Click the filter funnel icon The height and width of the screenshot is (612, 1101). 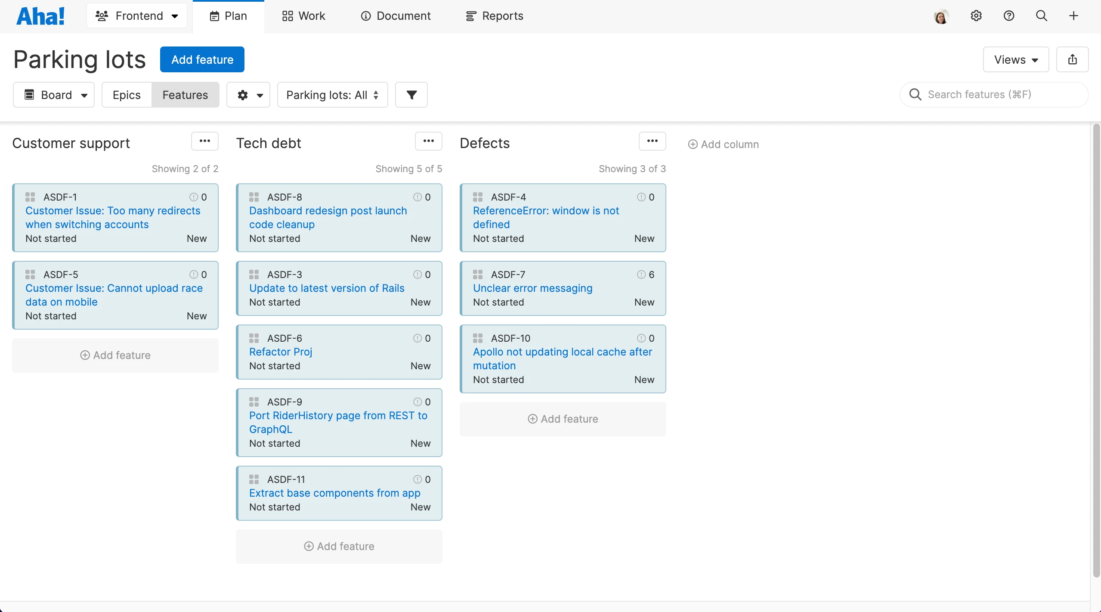(411, 95)
